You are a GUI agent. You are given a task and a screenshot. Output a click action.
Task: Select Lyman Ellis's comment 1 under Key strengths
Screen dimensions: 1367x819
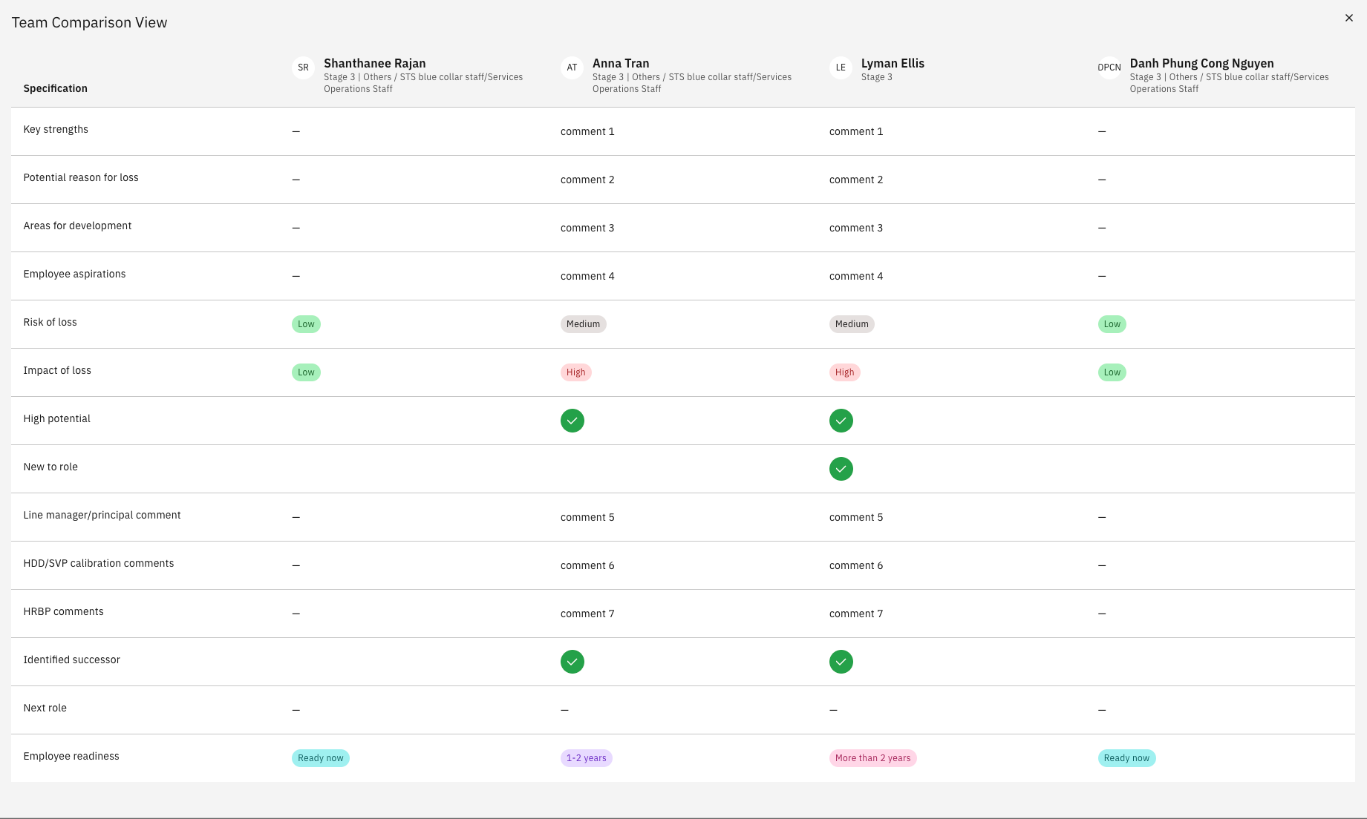click(x=856, y=131)
